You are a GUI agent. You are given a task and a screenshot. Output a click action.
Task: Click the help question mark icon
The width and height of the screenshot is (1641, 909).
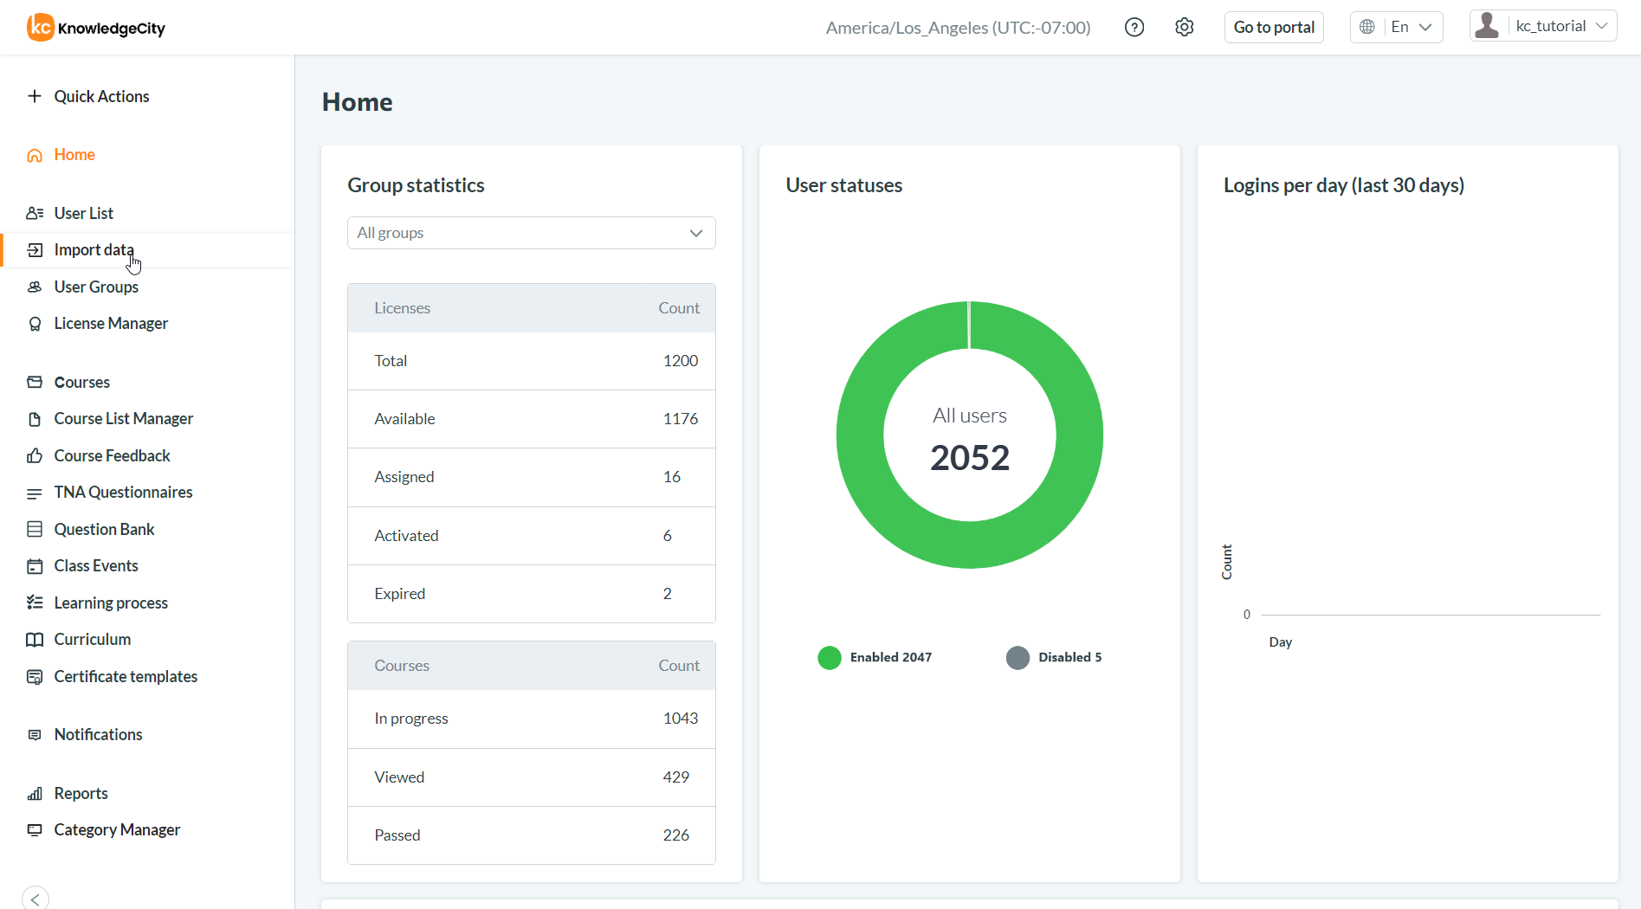(x=1134, y=28)
